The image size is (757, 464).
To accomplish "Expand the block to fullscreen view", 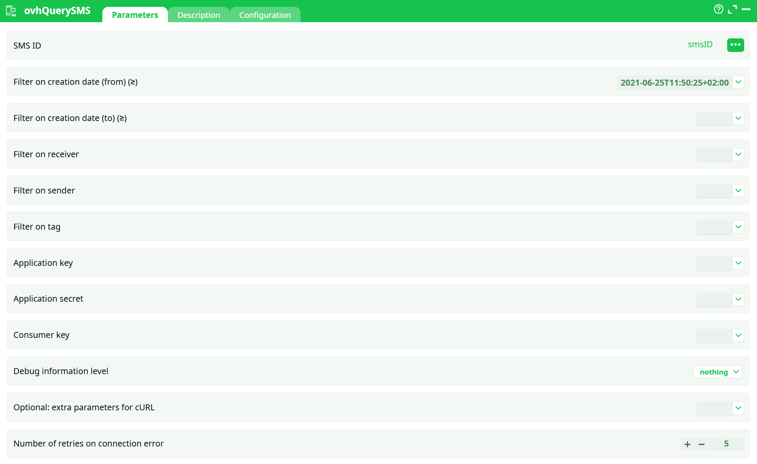I will click(x=732, y=9).
